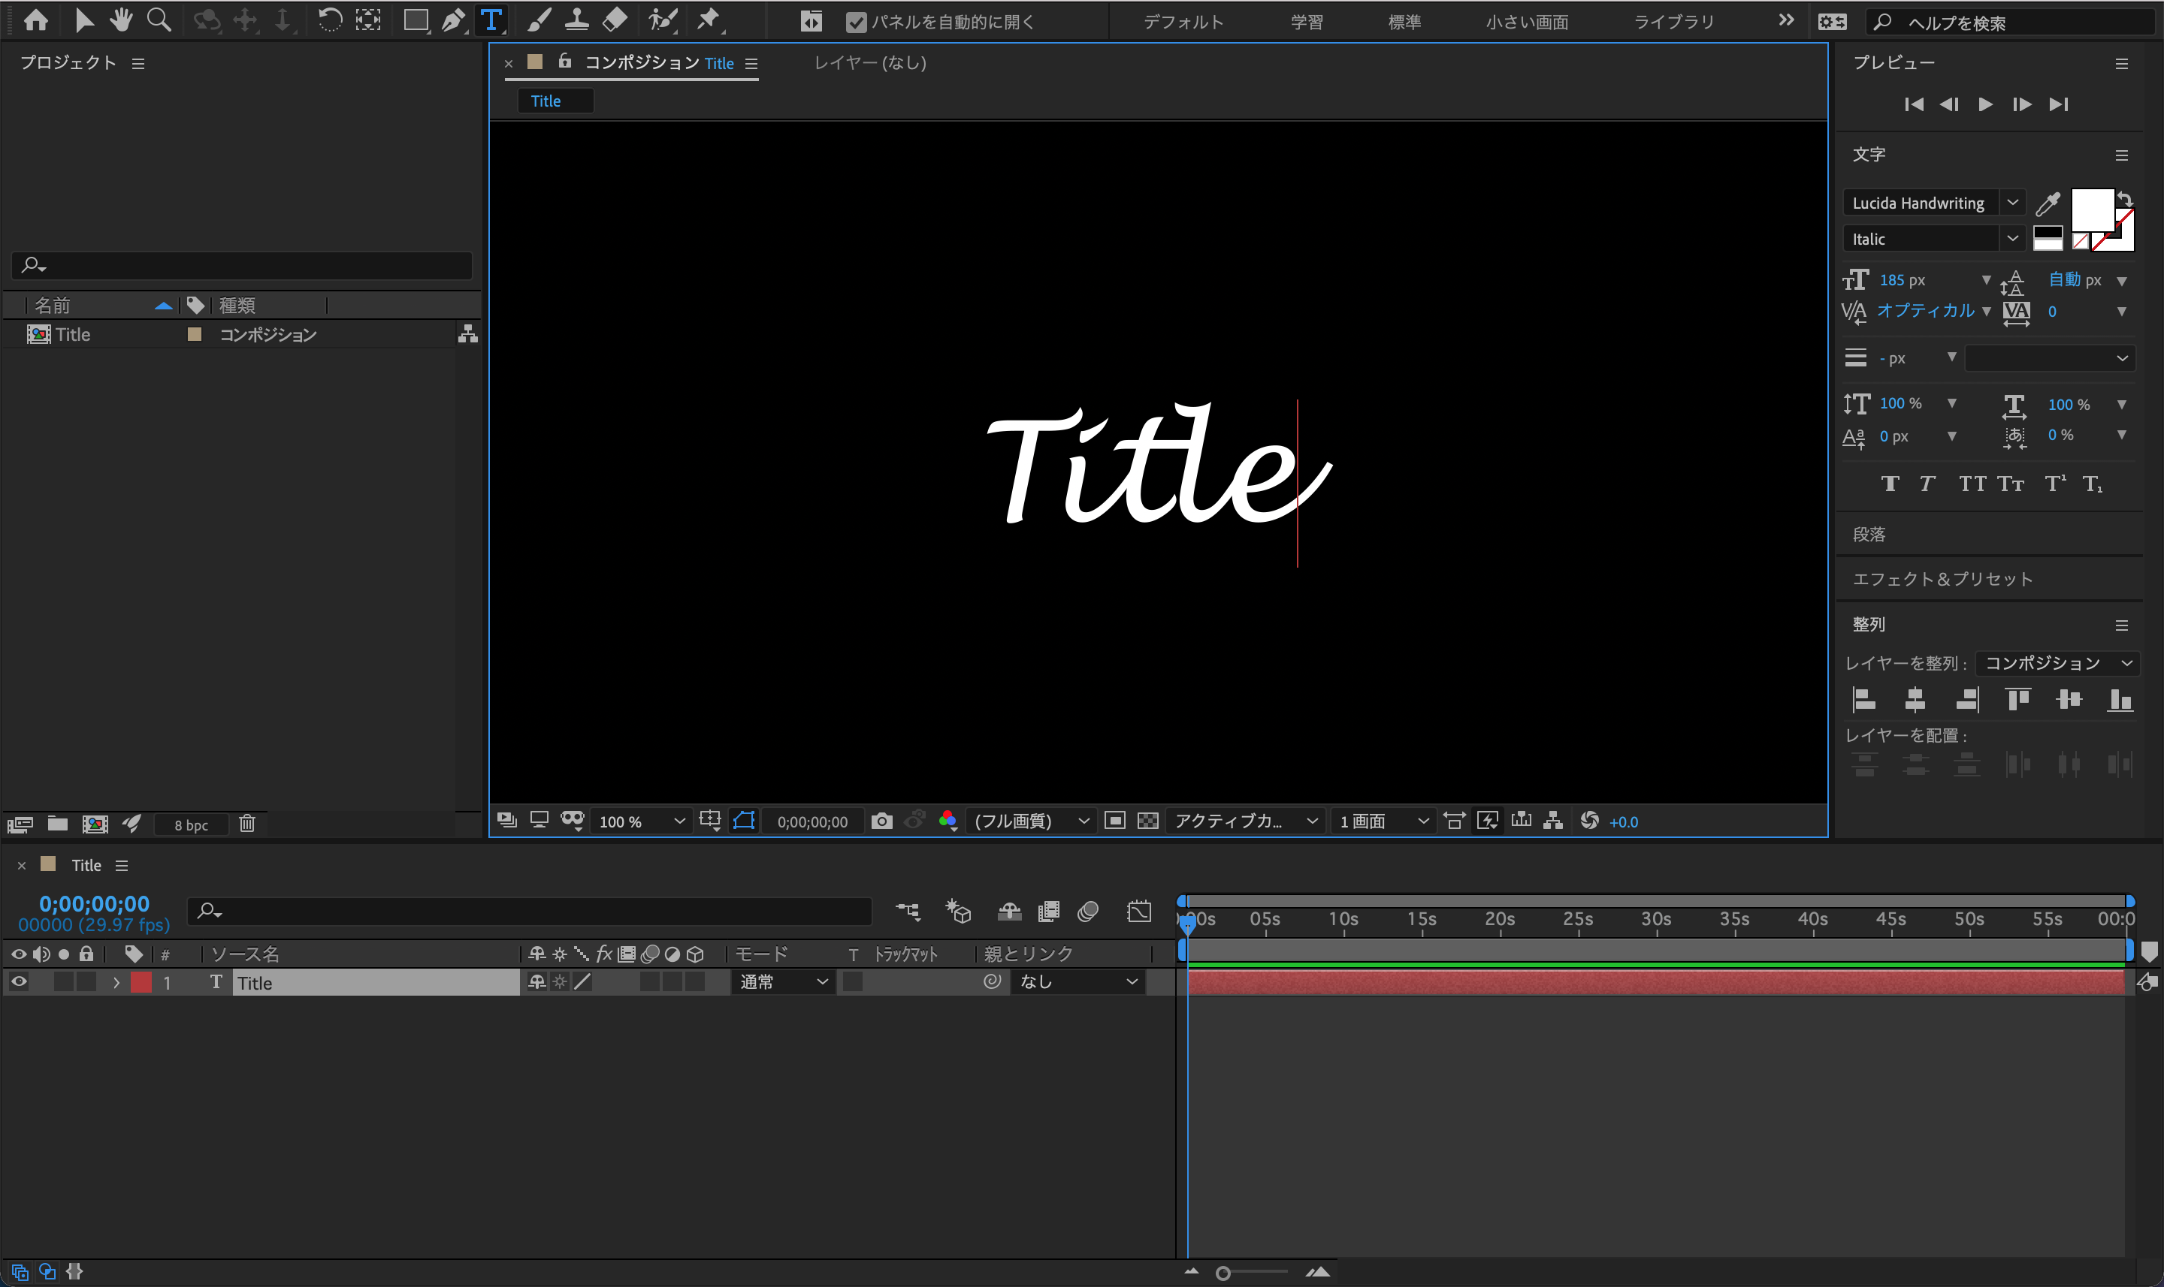Toggle lock on Title layer
Image resolution: width=2164 pixels, height=1287 pixels.
click(x=86, y=982)
